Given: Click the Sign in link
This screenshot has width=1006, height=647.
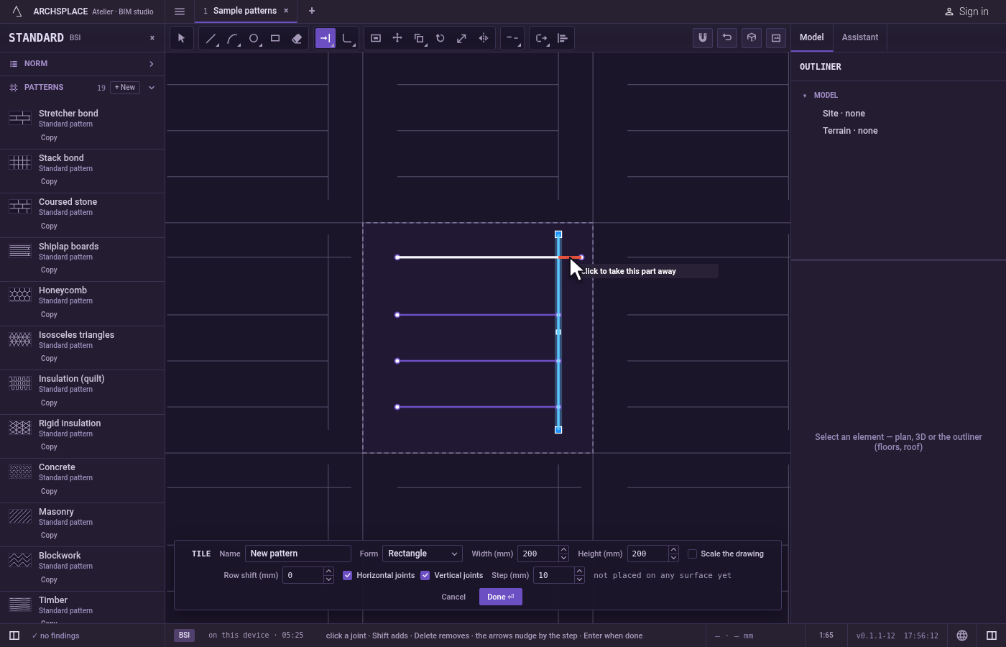Looking at the screenshot, I should [966, 12].
